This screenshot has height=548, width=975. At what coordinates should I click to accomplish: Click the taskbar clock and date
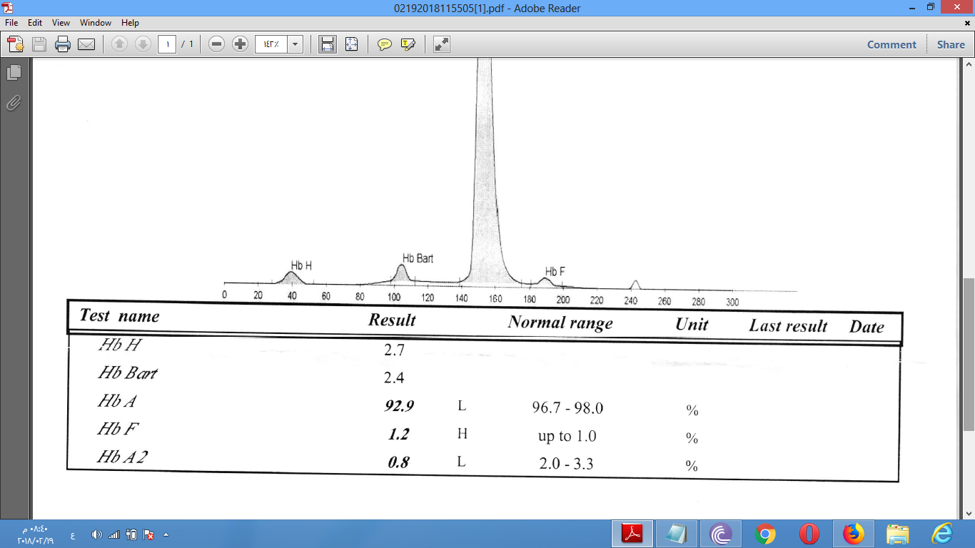coord(36,534)
